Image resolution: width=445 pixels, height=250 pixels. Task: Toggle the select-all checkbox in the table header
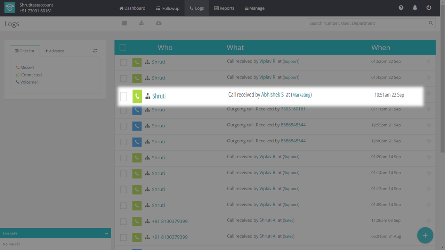coord(123,47)
